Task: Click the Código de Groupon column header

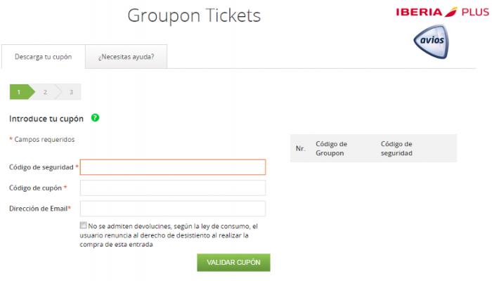Action: click(x=331, y=148)
